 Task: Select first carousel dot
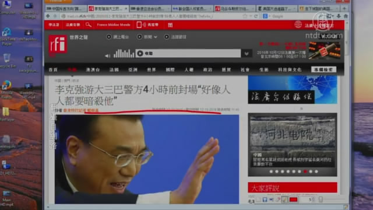click(271, 171)
